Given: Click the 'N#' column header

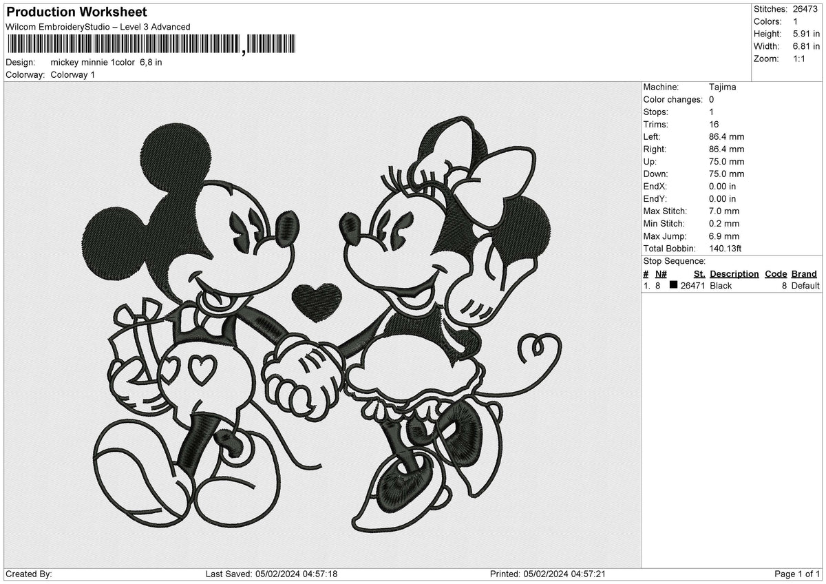Looking at the screenshot, I should tap(661, 273).
